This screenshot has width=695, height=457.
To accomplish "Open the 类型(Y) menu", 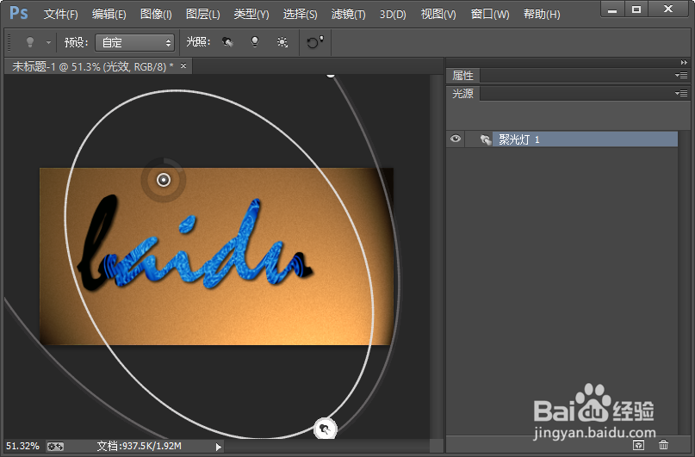I will tap(251, 14).
